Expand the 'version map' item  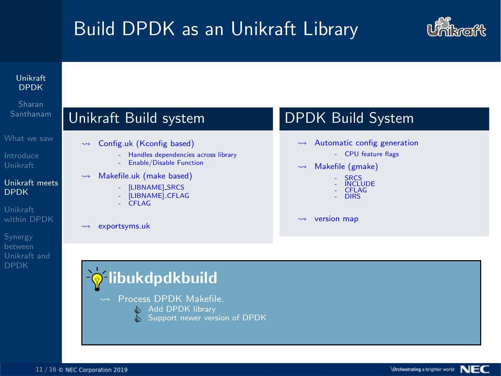tap(336, 219)
